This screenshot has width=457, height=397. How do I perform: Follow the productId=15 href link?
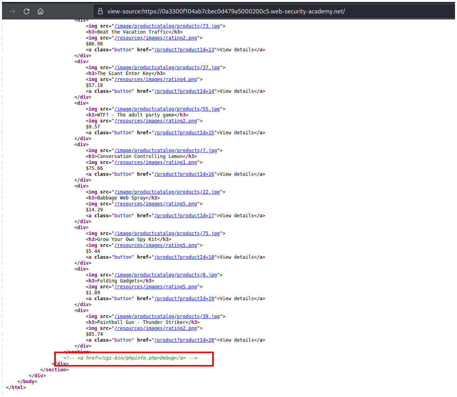[x=184, y=133]
